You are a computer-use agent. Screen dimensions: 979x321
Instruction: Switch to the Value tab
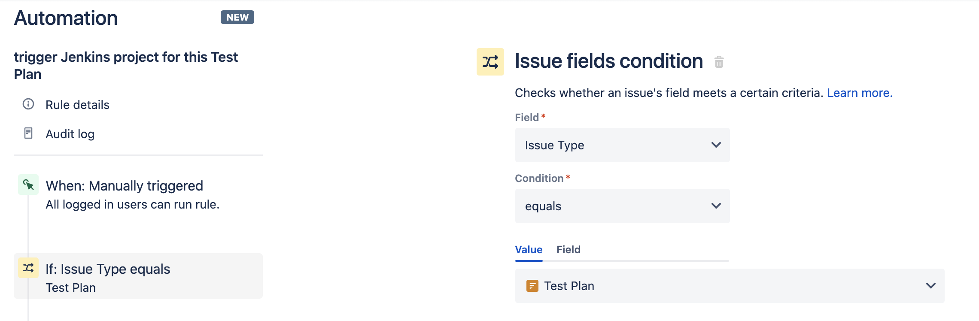(529, 250)
